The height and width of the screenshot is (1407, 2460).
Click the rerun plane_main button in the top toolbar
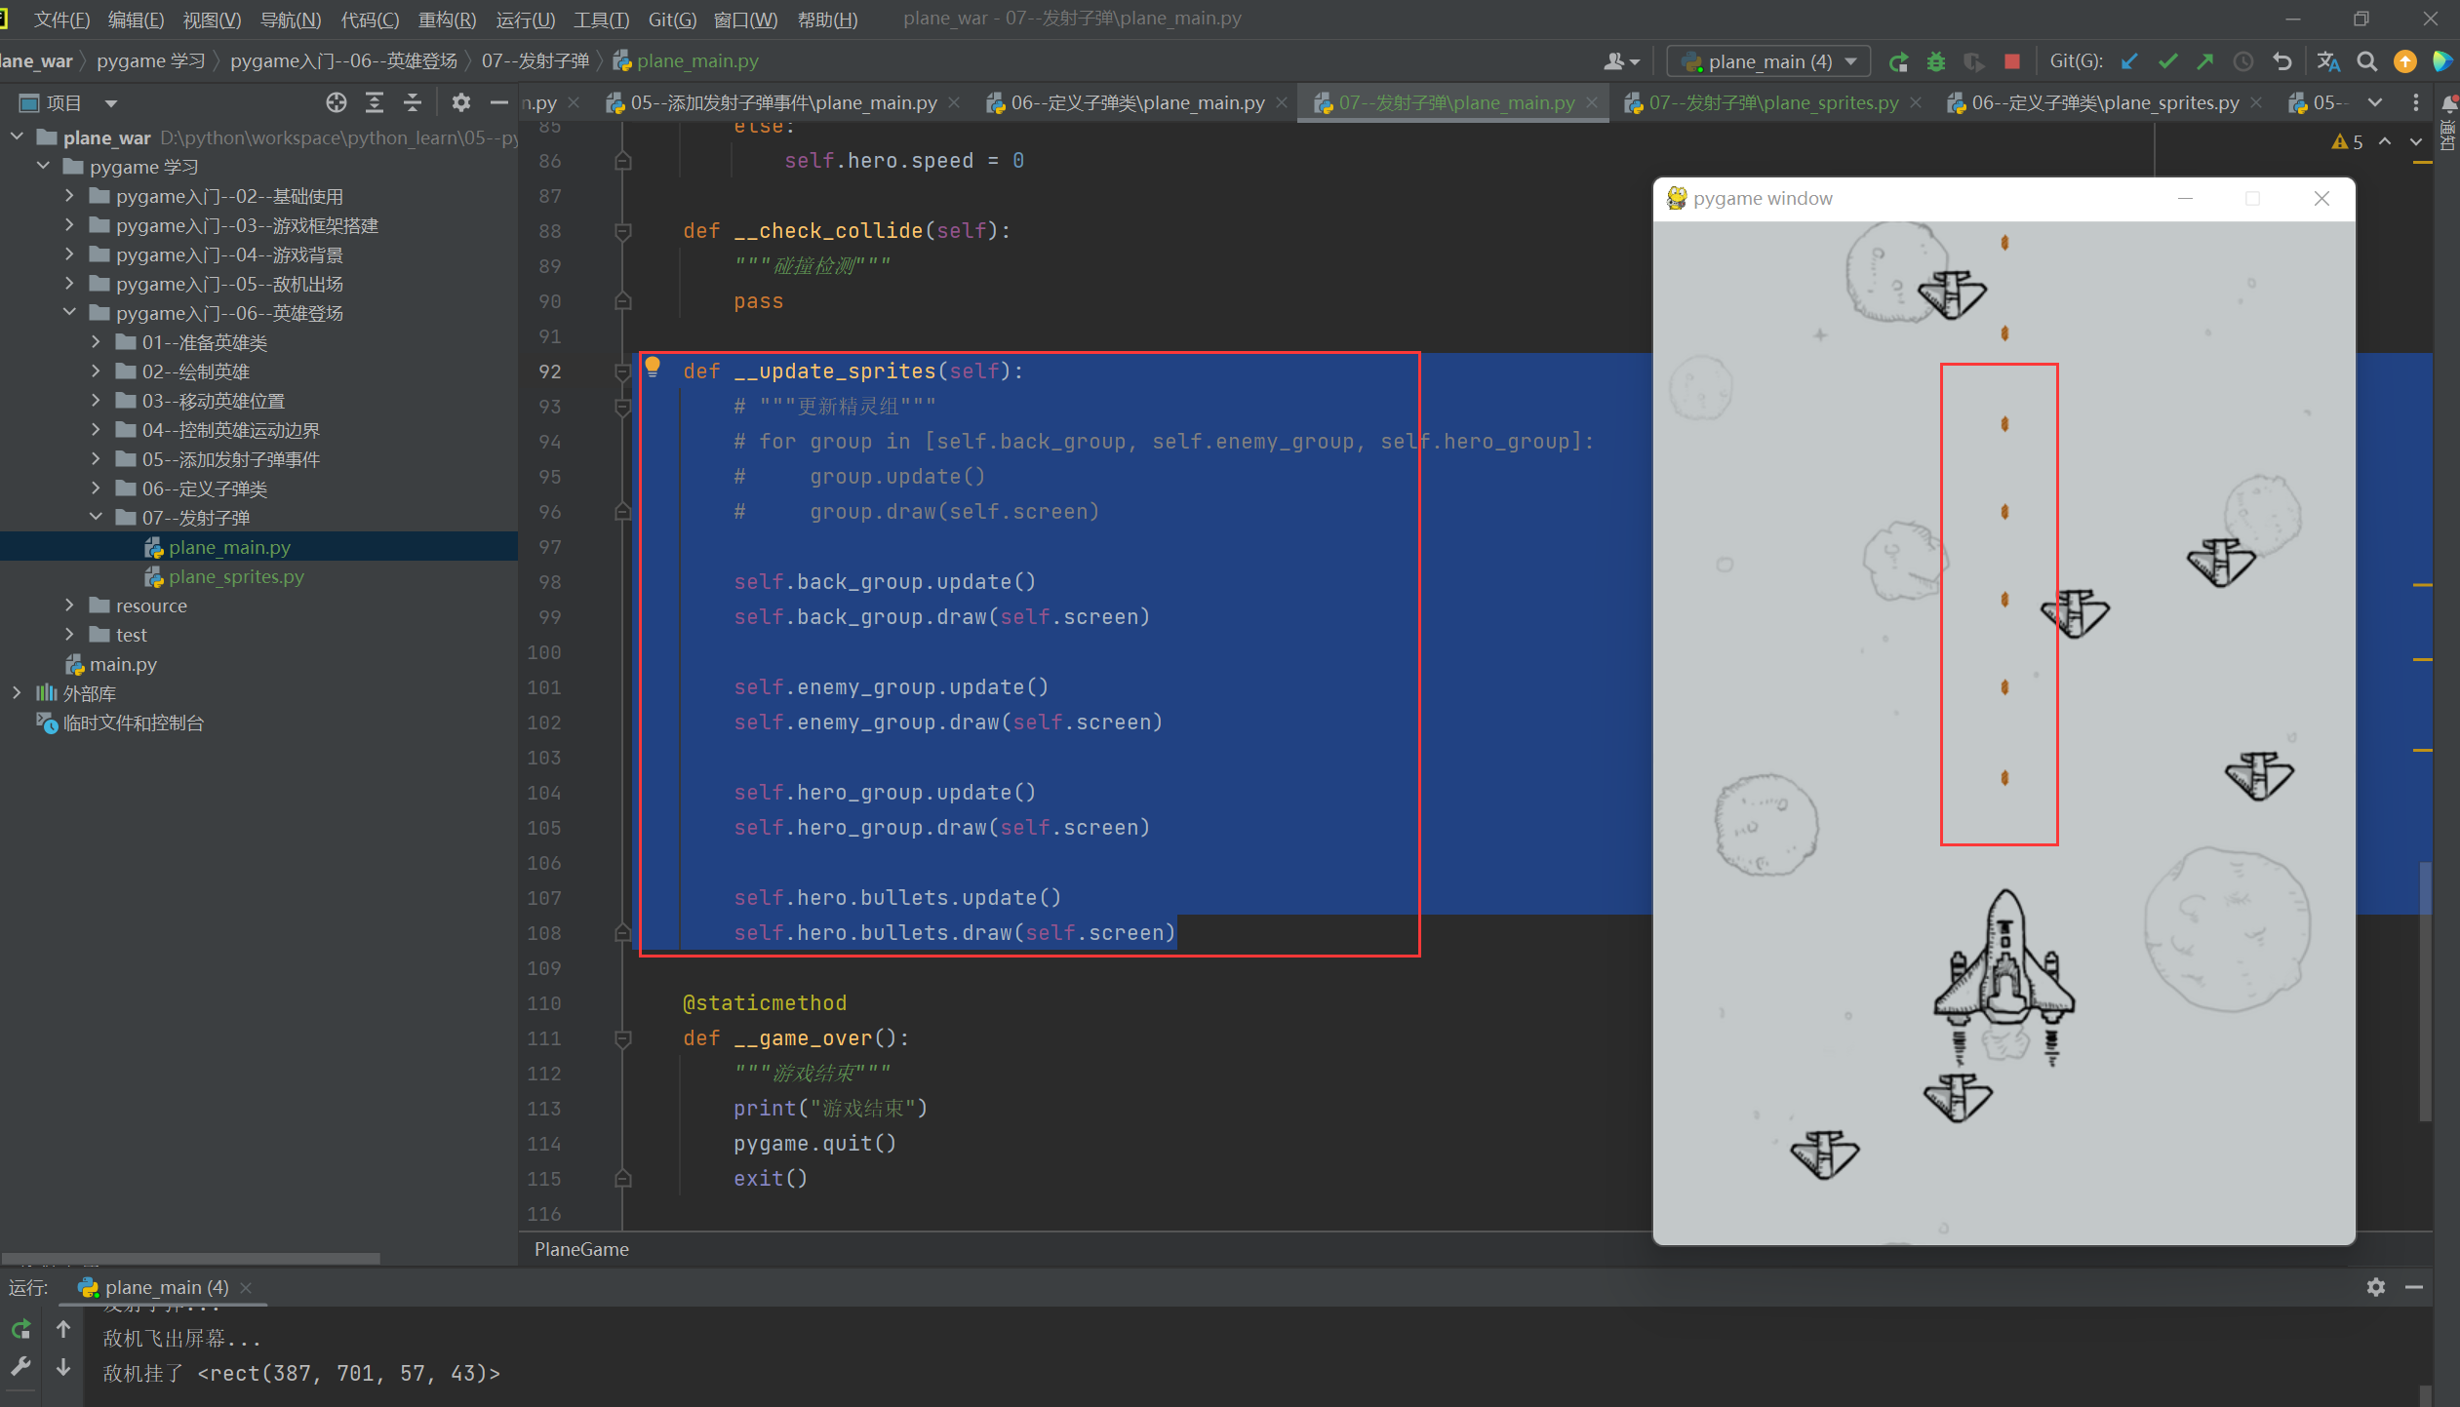(1898, 61)
